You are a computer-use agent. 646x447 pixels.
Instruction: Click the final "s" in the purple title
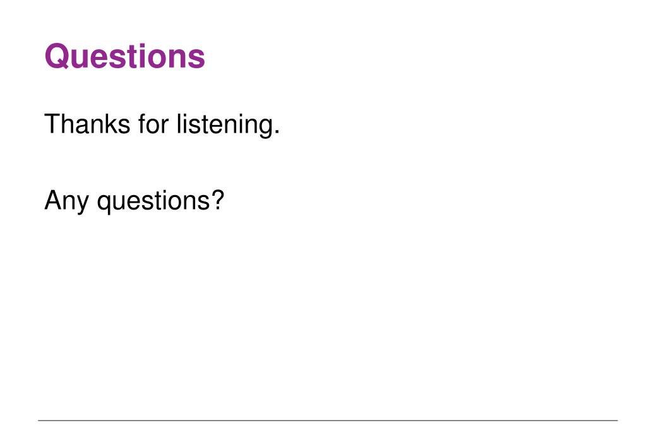197,59
